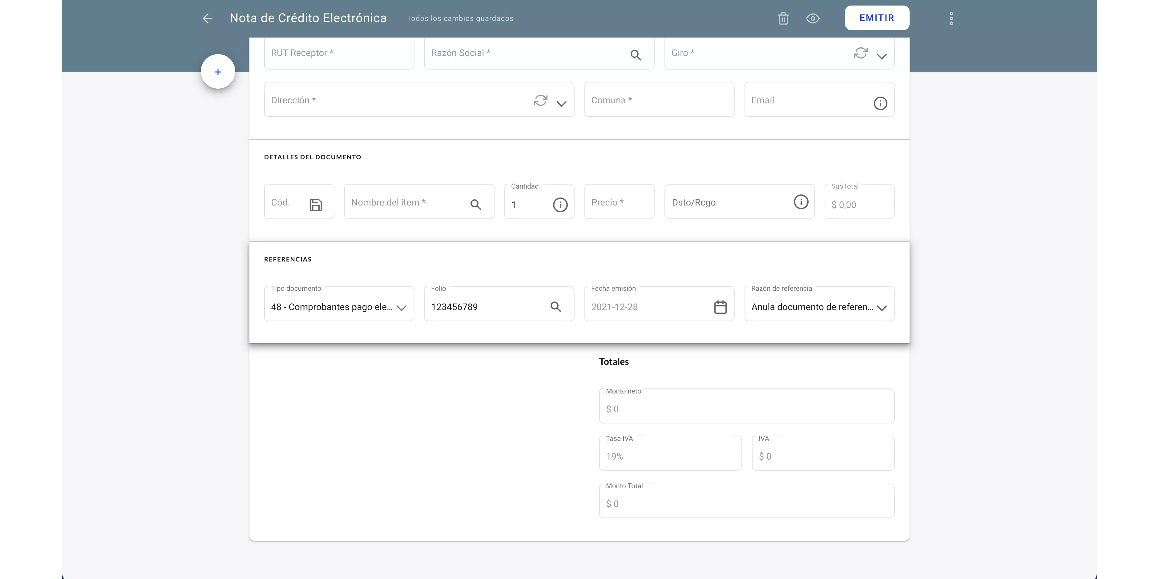Screen dimensions: 1159x579
Task: Expand the Dirección dropdown chevron
Action: [561, 104]
